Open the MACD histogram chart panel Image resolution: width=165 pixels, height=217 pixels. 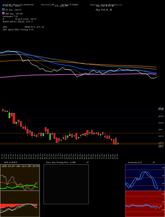[x=20, y=204]
